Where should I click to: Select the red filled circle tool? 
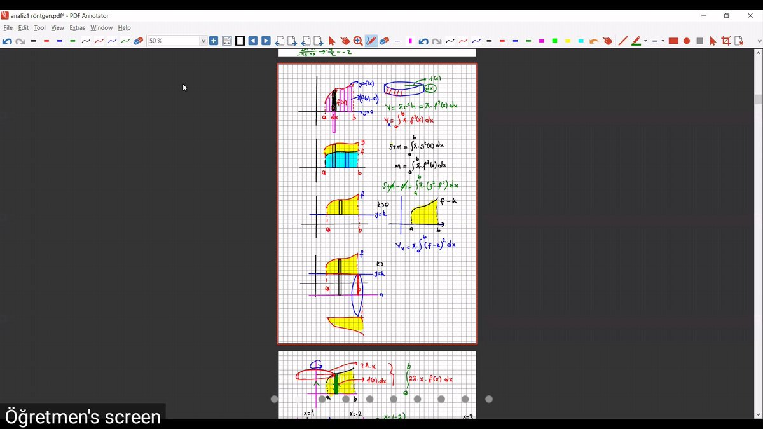point(687,41)
